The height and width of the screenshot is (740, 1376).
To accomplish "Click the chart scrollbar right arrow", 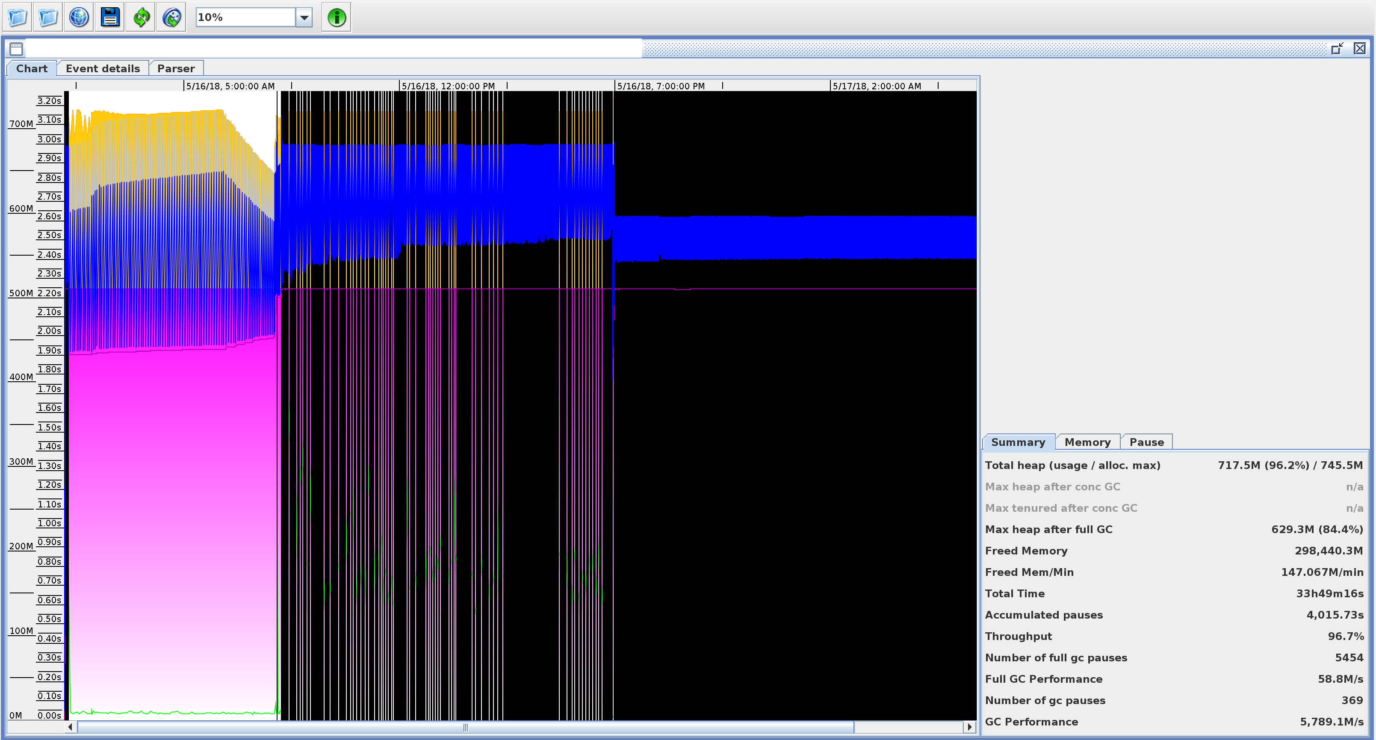I will (969, 727).
